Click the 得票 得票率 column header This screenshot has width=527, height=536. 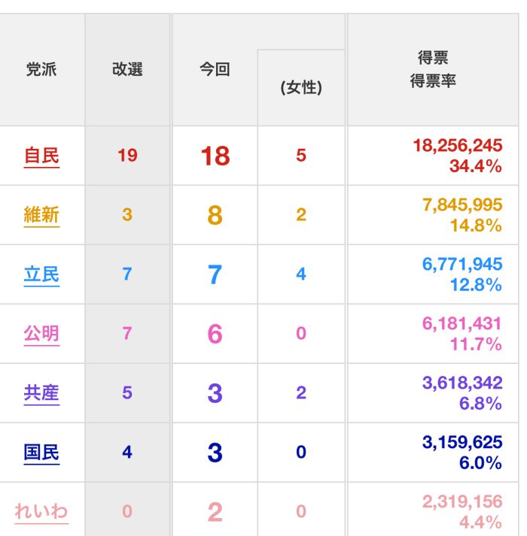point(433,69)
